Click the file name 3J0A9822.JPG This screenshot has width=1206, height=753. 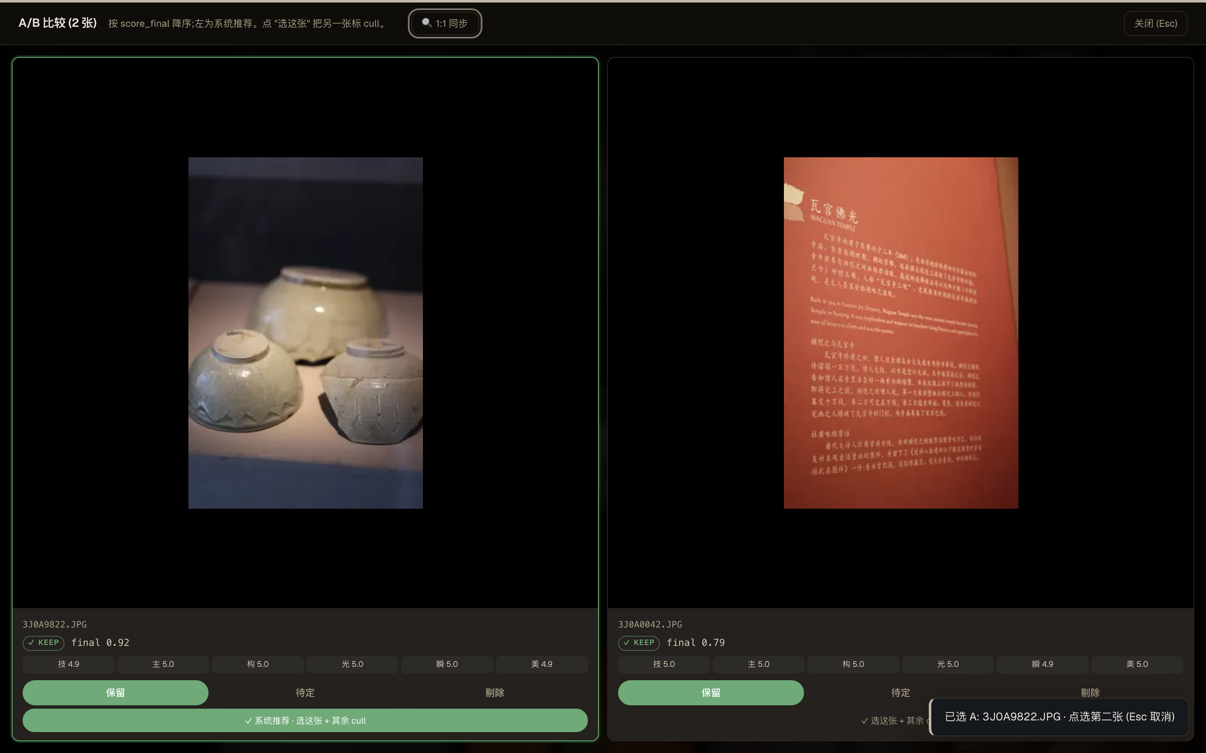tap(54, 624)
